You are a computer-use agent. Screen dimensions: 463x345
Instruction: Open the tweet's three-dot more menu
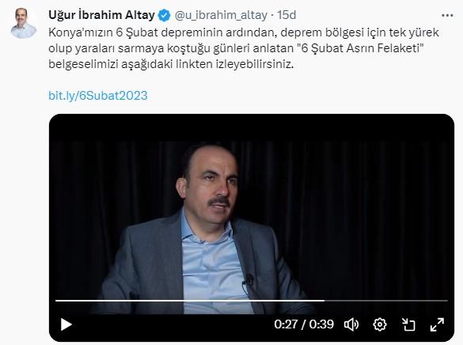coord(447,15)
